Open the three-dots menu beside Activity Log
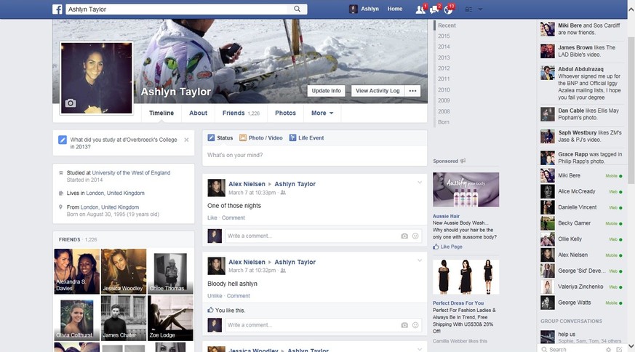 [x=413, y=91]
